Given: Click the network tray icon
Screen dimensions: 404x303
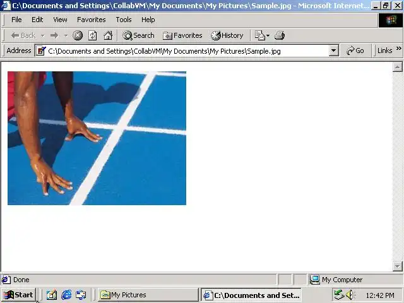Looking at the screenshot, I should [339, 295].
